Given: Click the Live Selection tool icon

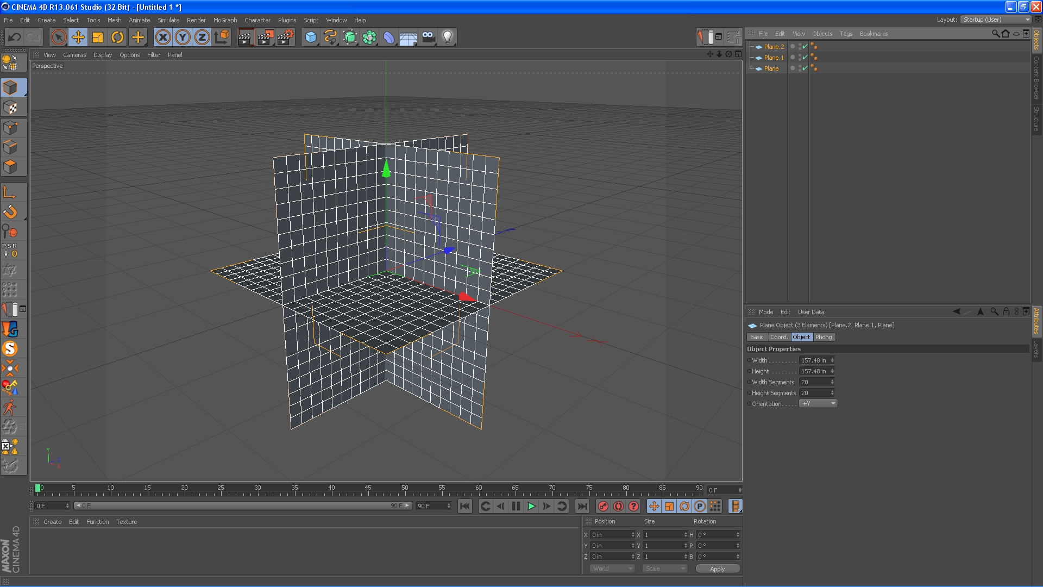Looking at the screenshot, I should click(58, 38).
